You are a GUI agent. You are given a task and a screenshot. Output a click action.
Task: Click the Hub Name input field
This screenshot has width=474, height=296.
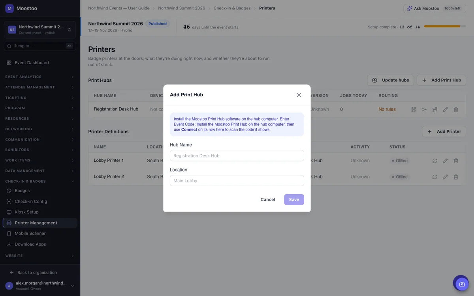(x=237, y=155)
